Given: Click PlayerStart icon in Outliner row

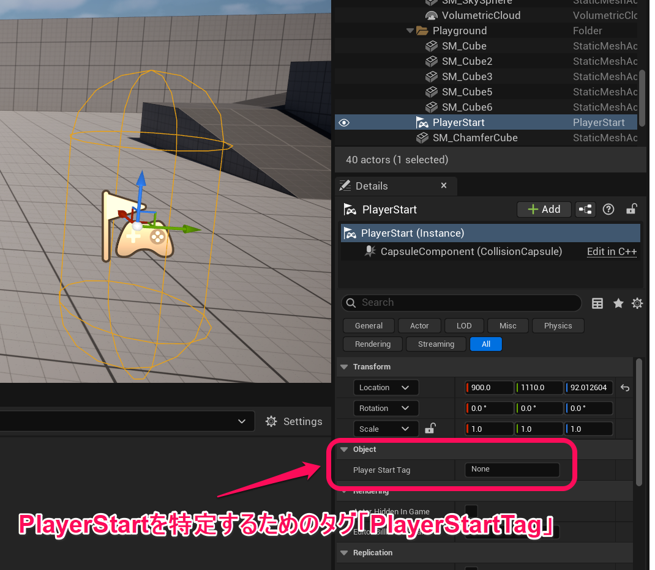Looking at the screenshot, I should click(422, 123).
